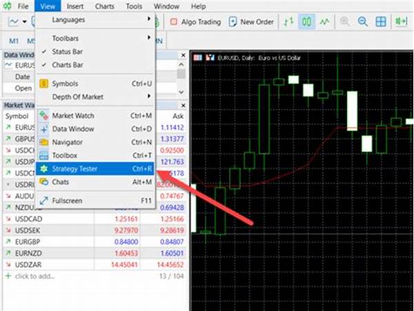This screenshot has width=414, height=311.
Task: Switch to candlestick chart type
Action: pos(306,21)
